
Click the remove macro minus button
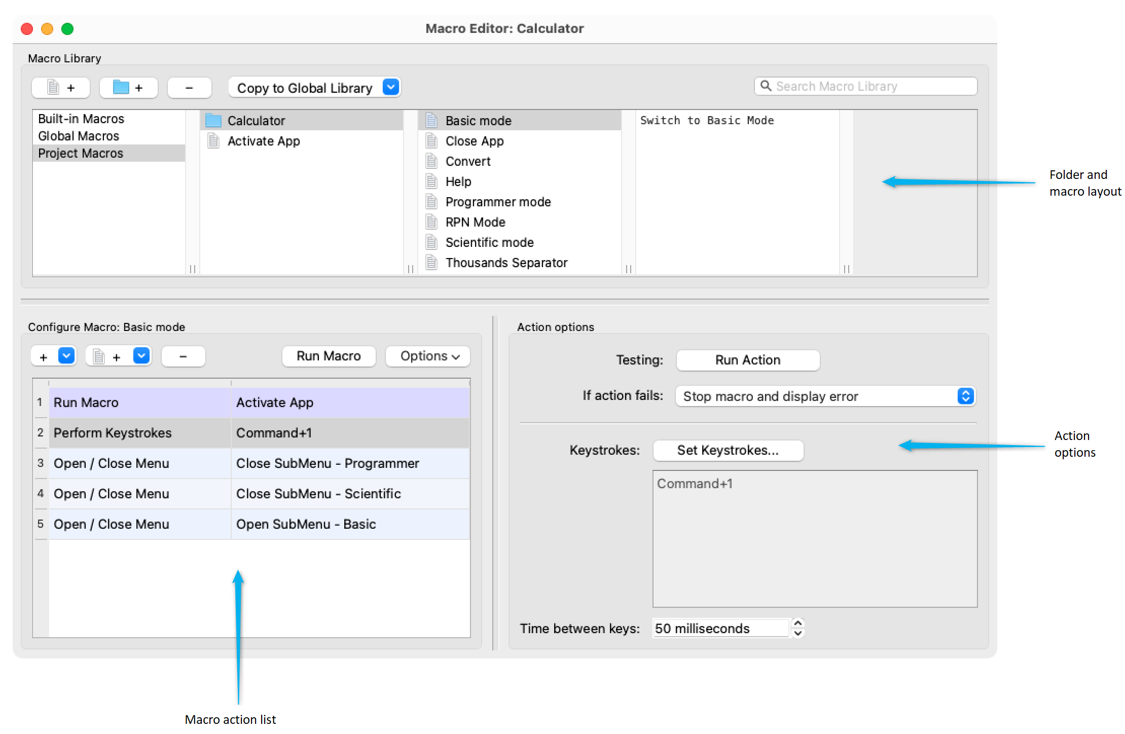click(x=189, y=88)
